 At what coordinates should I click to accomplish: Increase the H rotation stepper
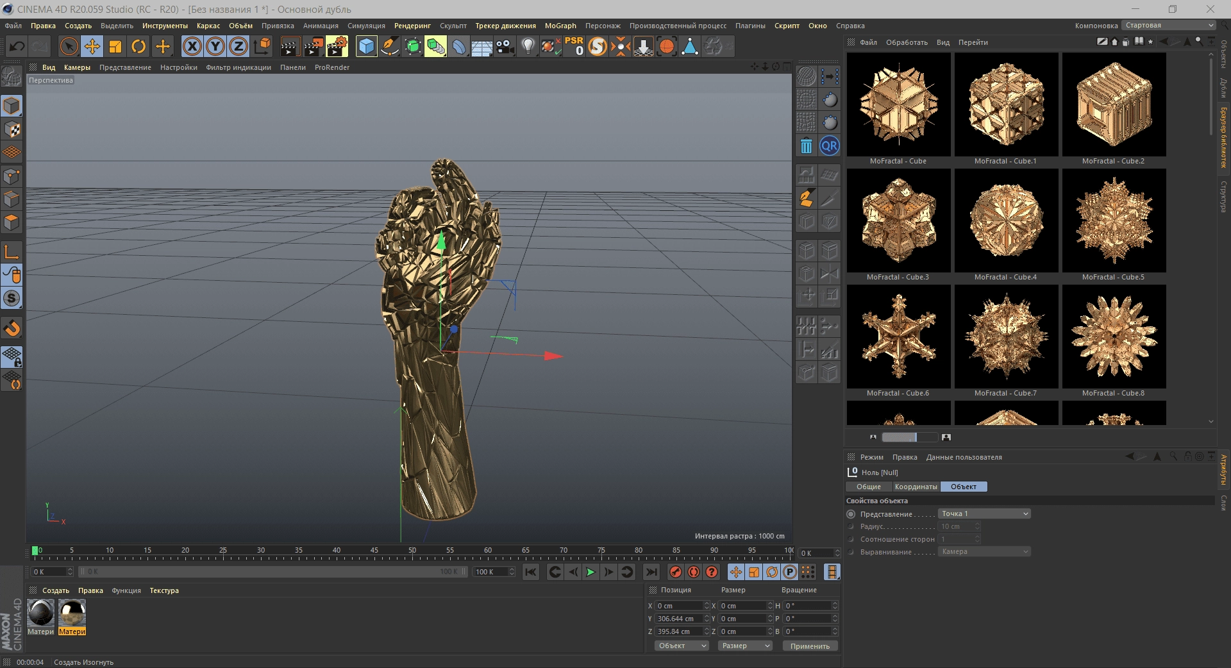click(835, 603)
